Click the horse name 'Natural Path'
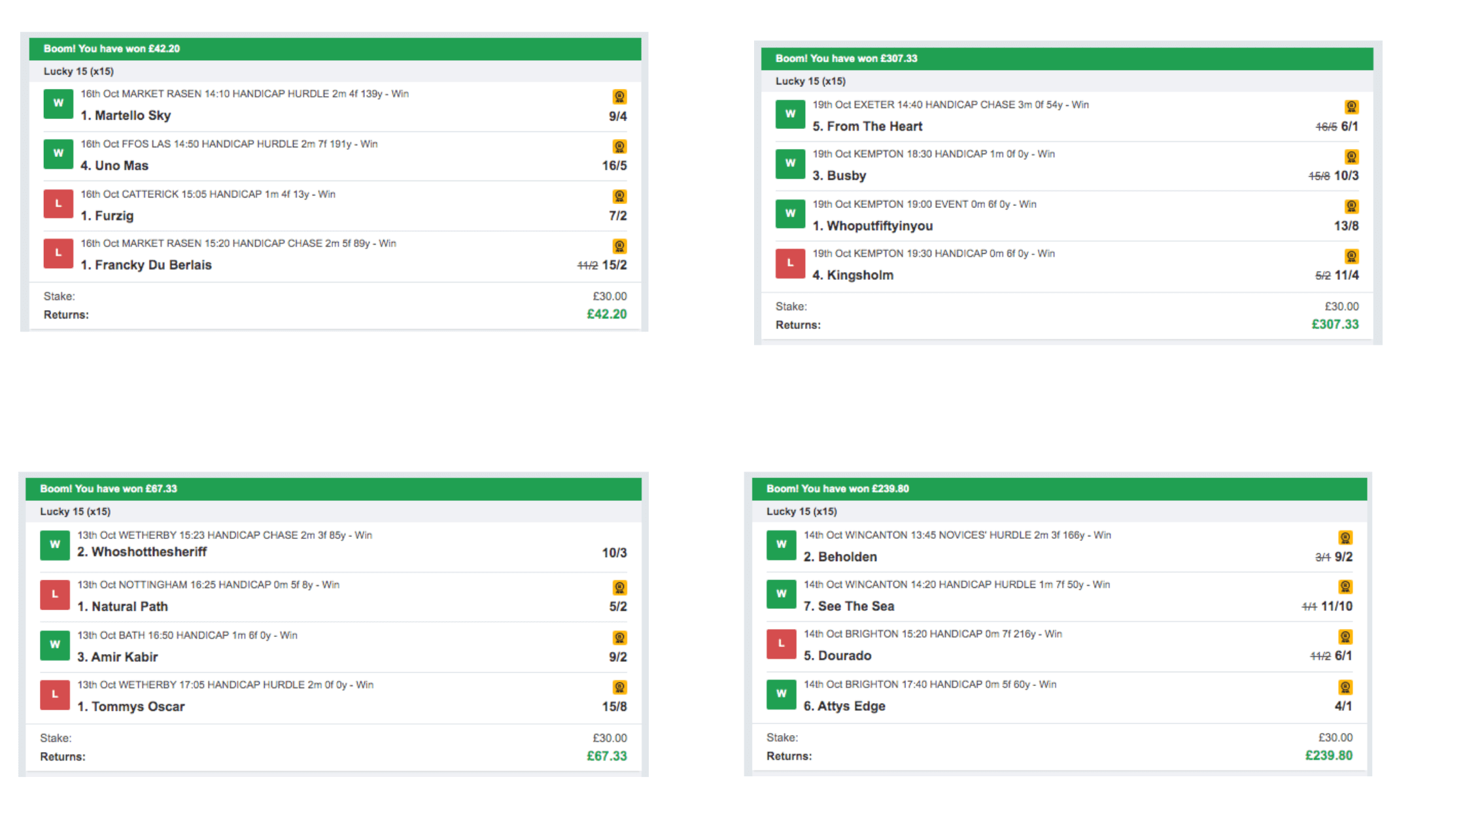 coord(129,607)
